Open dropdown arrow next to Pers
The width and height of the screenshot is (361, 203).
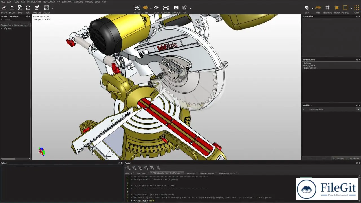tap(190, 8)
